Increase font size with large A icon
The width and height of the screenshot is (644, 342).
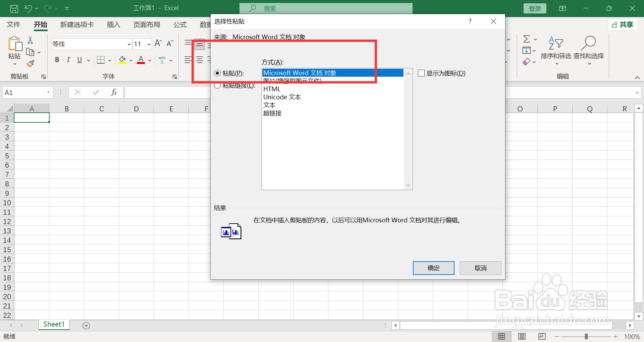(x=158, y=43)
